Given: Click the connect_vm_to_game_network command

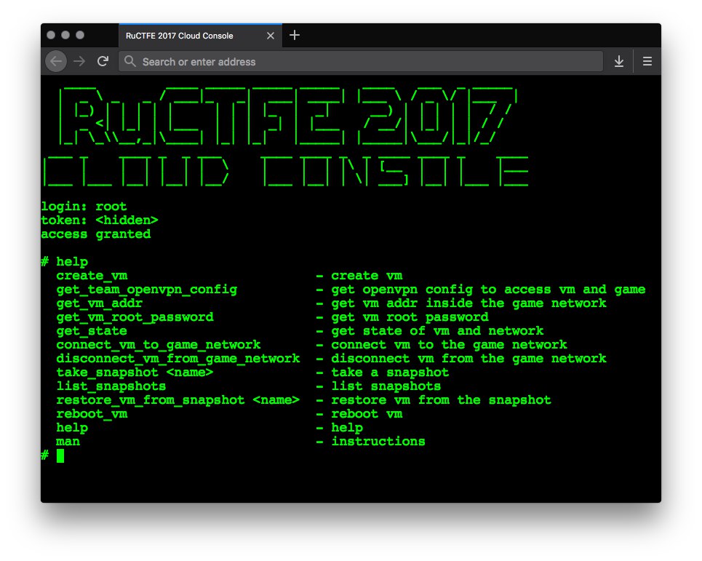Looking at the screenshot, I should 159,345.
